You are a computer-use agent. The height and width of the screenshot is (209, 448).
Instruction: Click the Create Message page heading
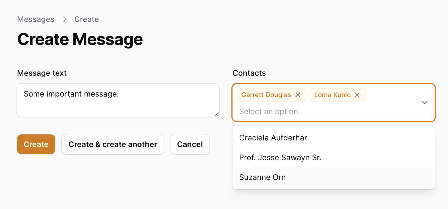click(x=80, y=39)
